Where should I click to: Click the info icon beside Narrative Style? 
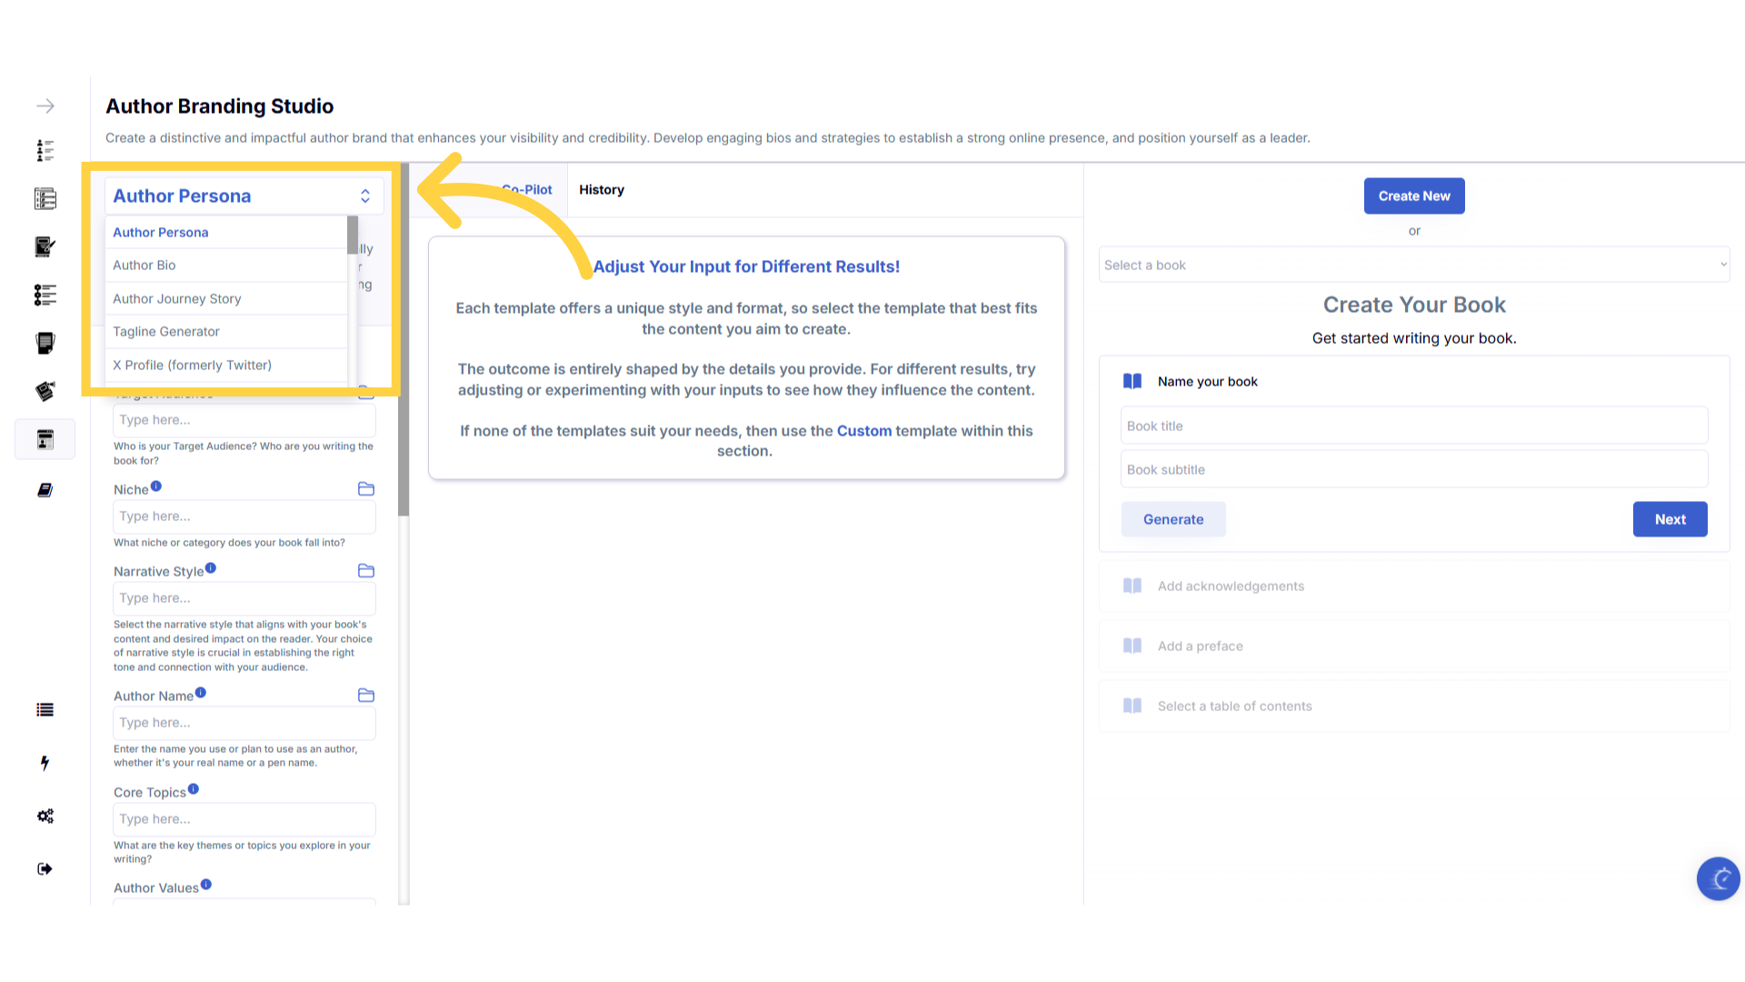pos(211,568)
